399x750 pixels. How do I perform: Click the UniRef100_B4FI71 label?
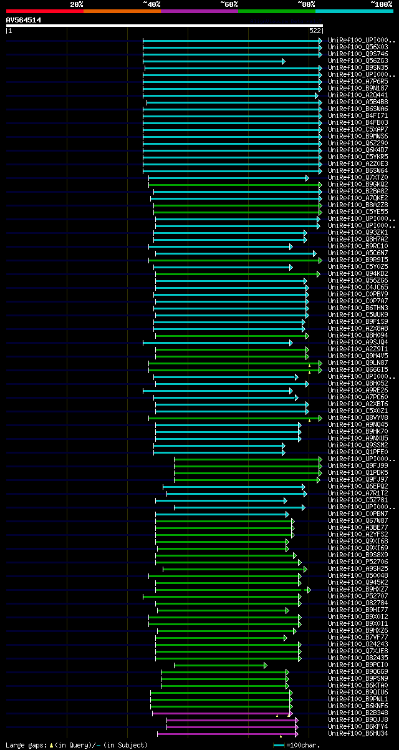pyautogui.click(x=358, y=115)
